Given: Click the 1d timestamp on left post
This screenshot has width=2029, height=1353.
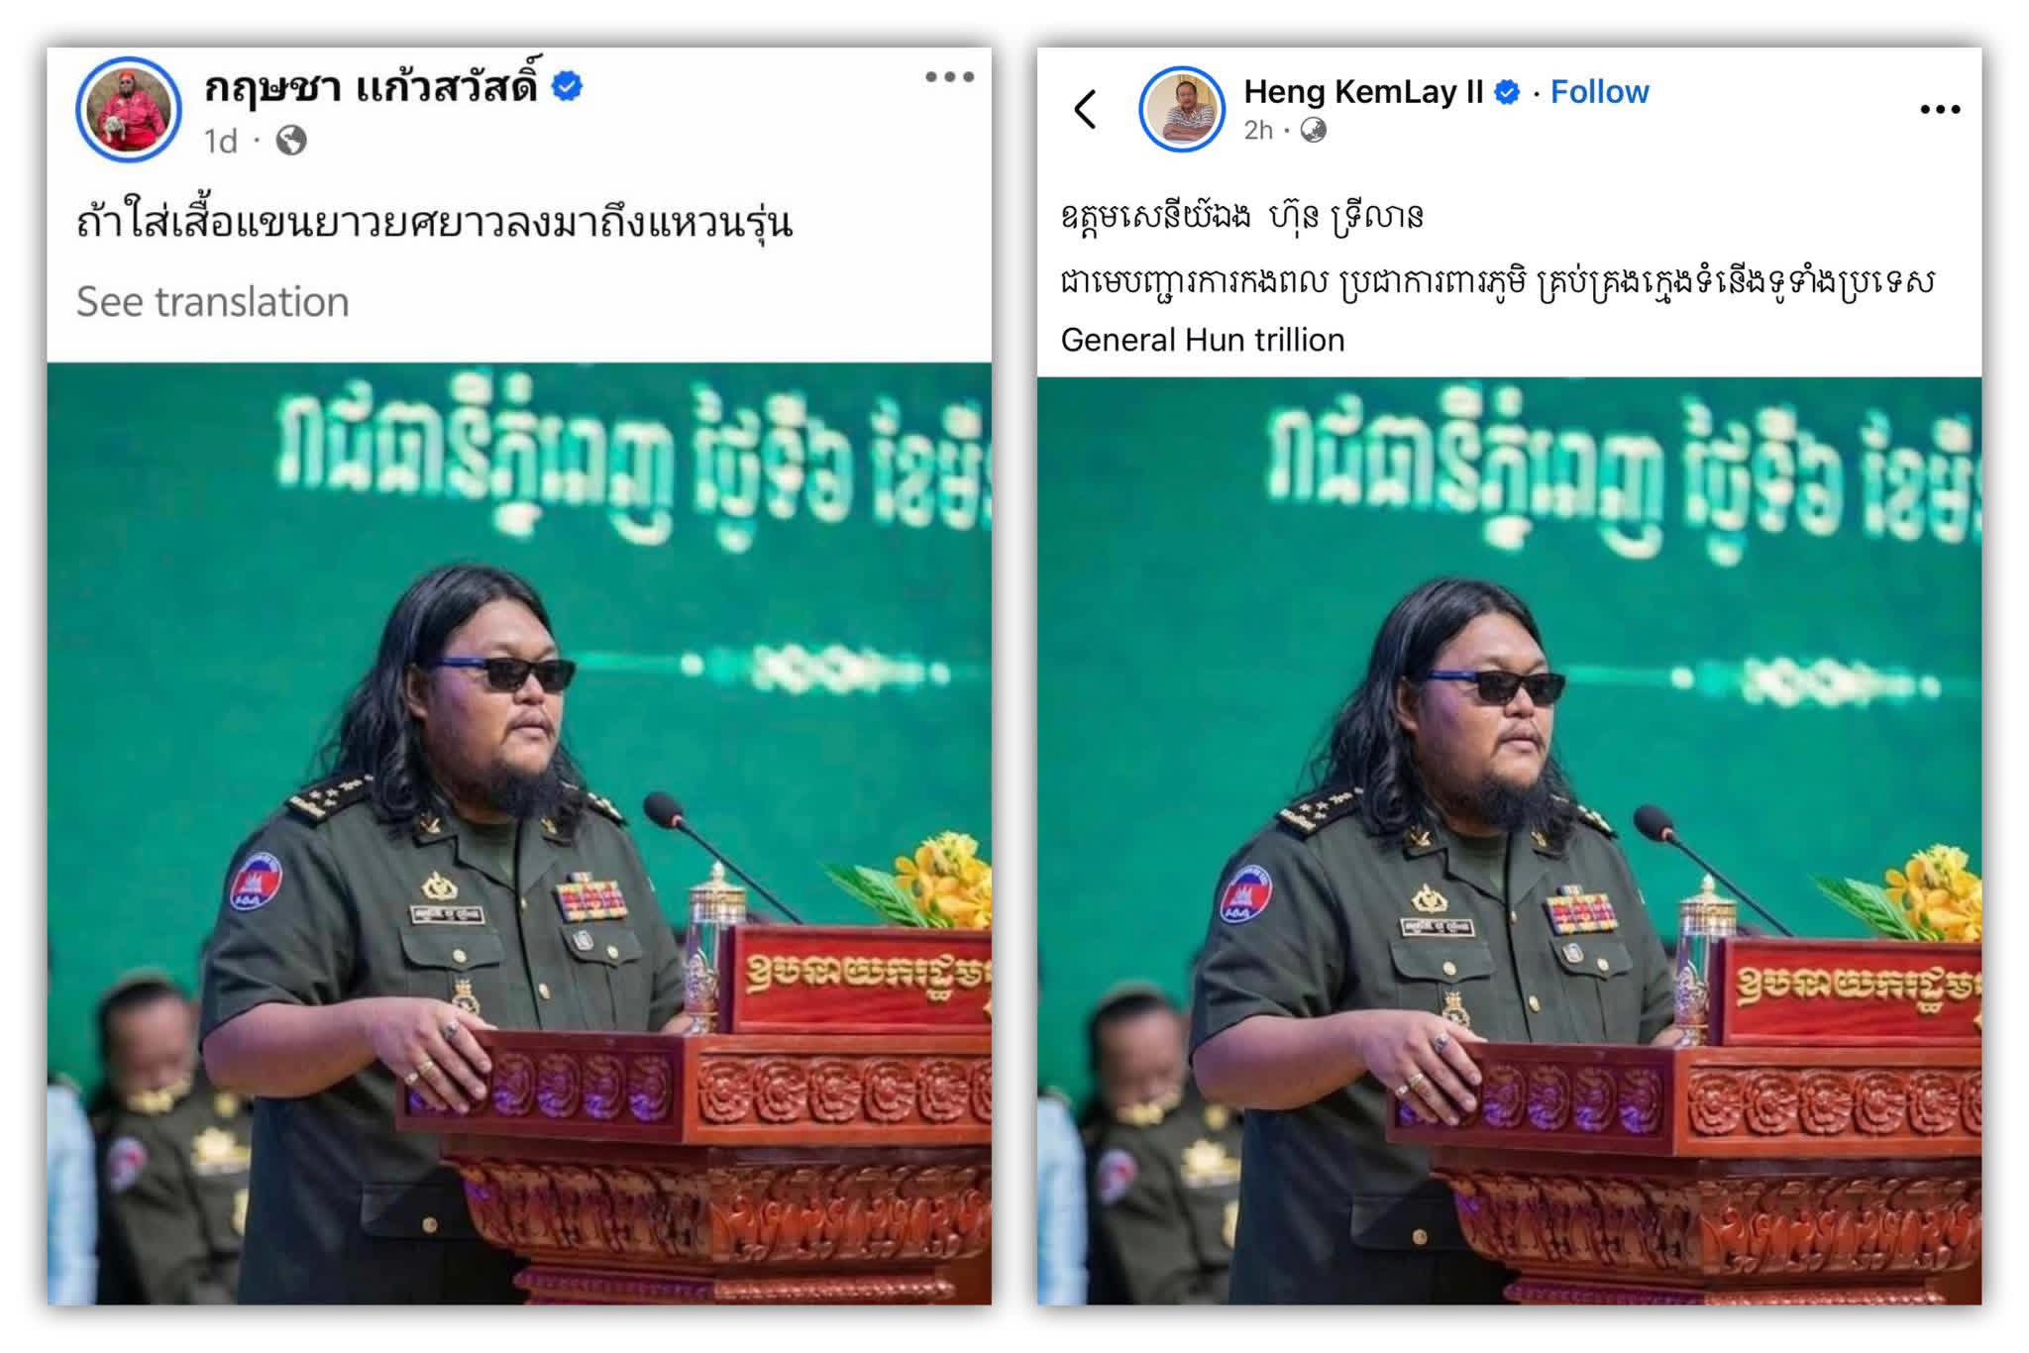Looking at the screenshot, I should click(221, 142).
